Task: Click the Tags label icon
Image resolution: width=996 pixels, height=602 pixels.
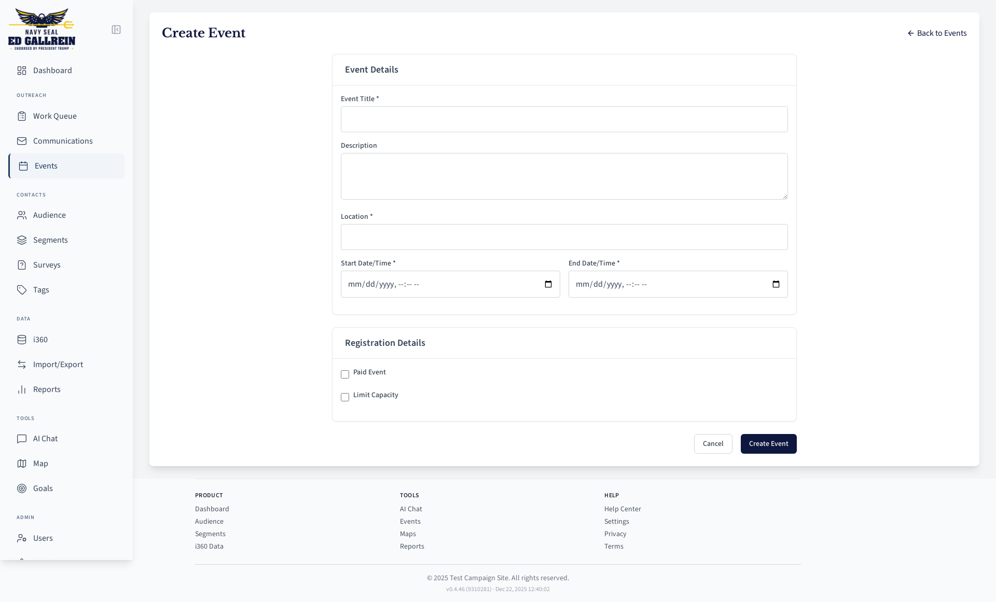Action: (x=22, y=290)
